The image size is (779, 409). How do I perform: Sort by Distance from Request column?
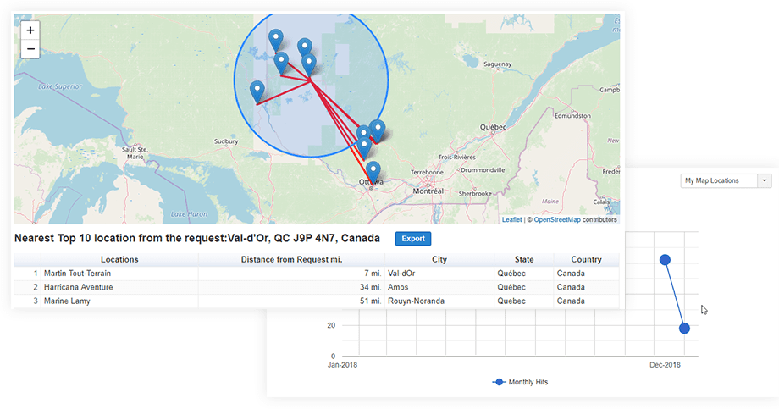point(290,259)
